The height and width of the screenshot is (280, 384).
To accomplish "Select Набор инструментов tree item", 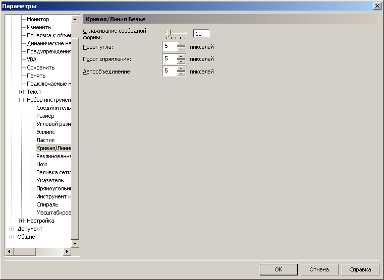I will coord(49,100).
